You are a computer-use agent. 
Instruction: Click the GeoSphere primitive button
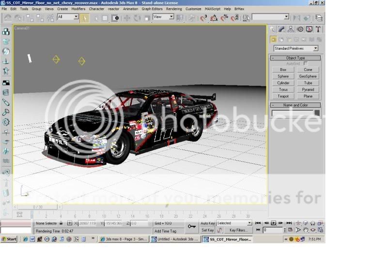tap(308, 76)
